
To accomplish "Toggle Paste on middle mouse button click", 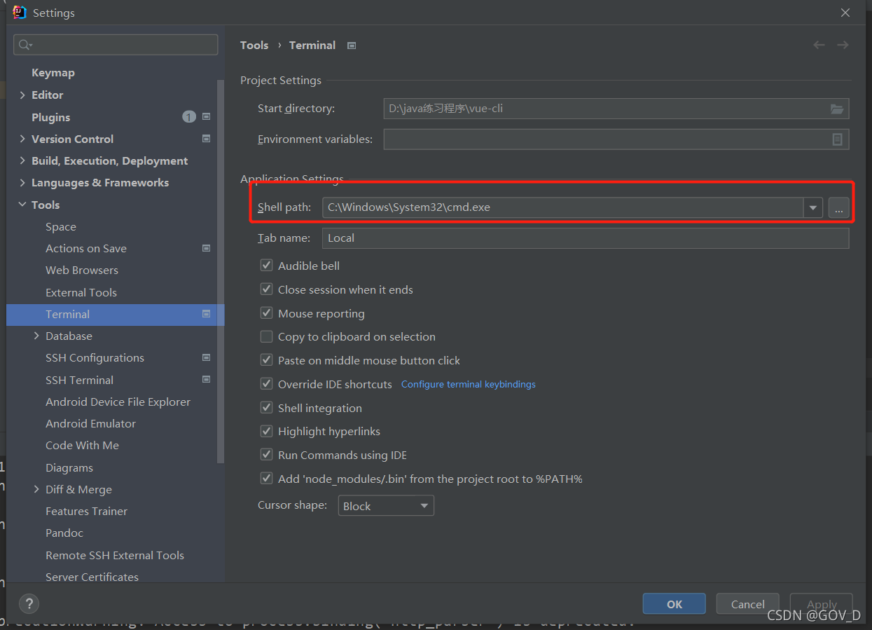I will click(266, 360).
